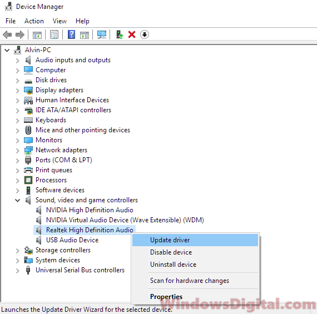Click the System devices icon
Image resolution: width=317 pixels, height=314 pixels.
coord(28,260)
